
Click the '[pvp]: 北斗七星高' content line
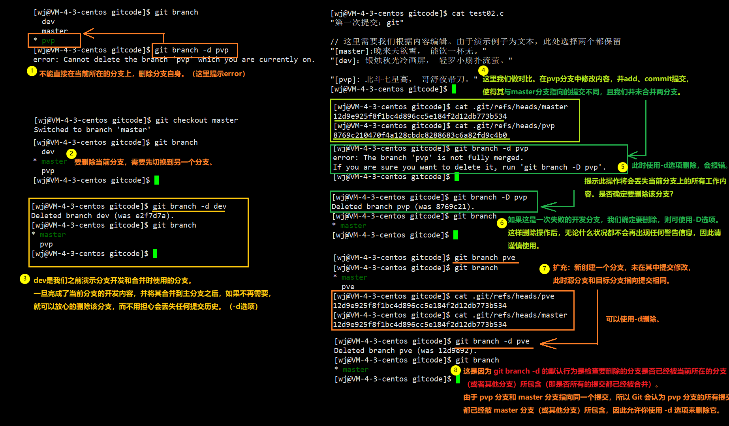pos(404,80)
